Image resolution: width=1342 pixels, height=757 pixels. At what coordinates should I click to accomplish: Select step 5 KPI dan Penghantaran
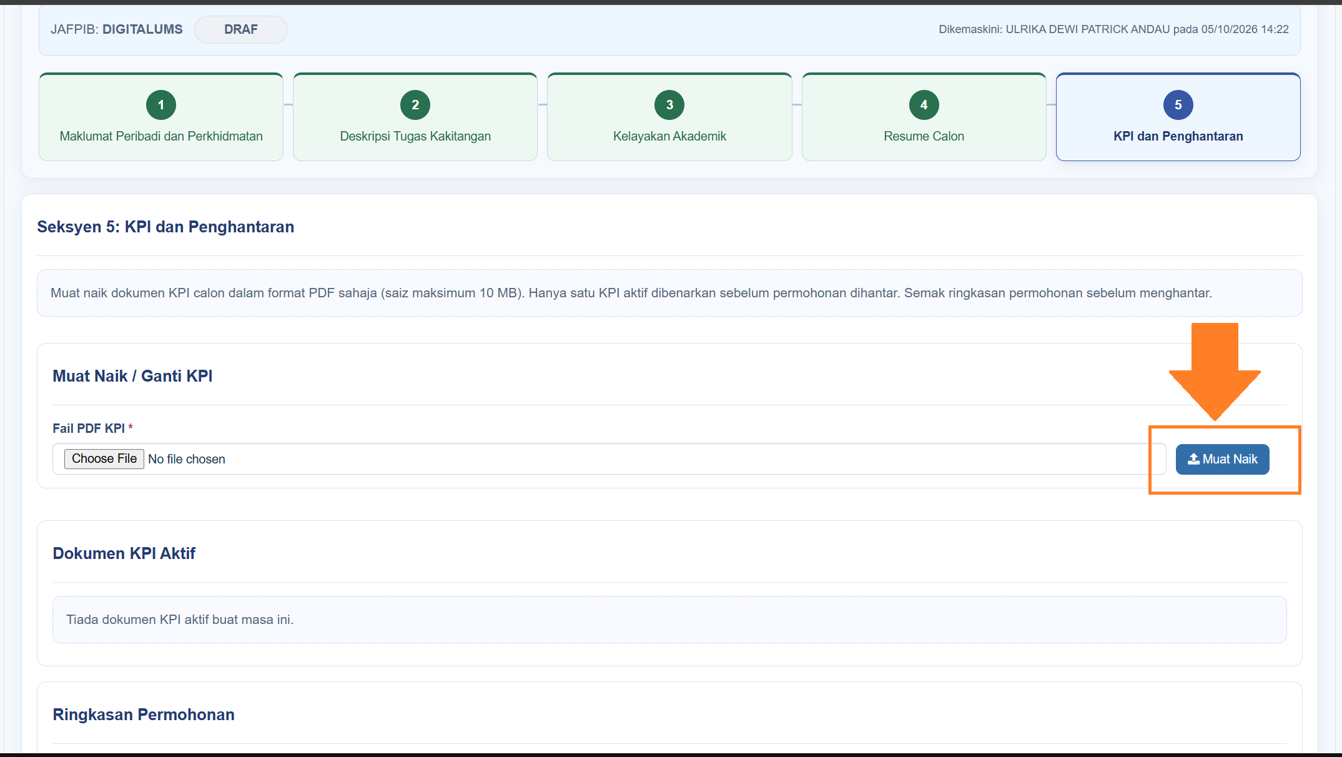tap(1178, 117)
